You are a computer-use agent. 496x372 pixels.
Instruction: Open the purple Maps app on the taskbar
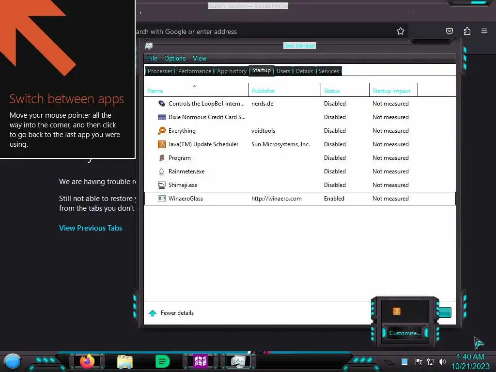tap(200, 361)
